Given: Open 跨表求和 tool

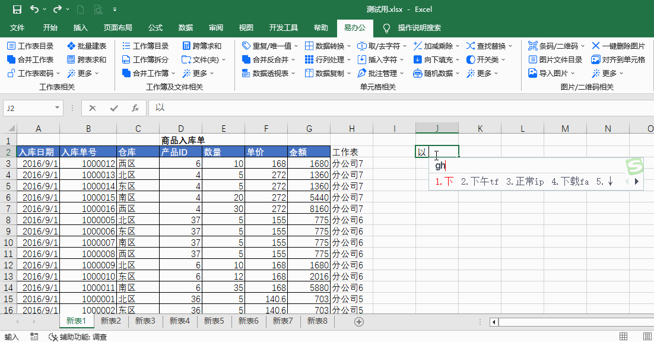Looking at the screenshot, I should pyautogui.click(x=87, y=59).
